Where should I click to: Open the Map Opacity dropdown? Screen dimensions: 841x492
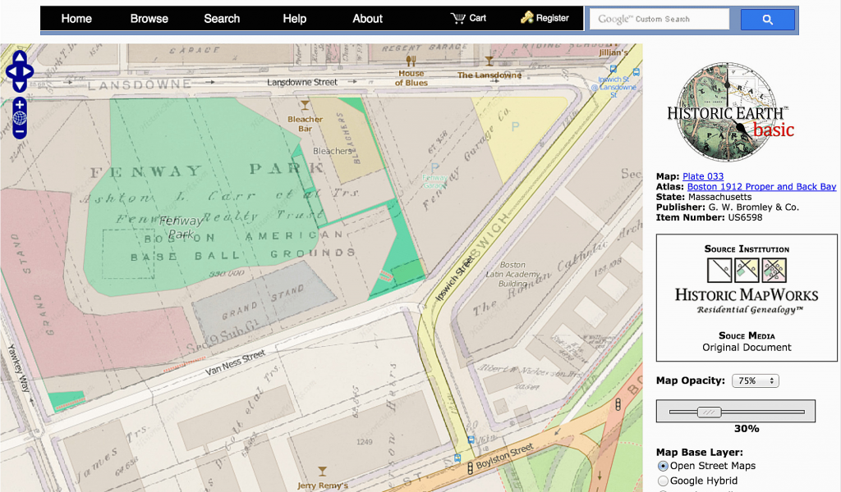(756, 380)
